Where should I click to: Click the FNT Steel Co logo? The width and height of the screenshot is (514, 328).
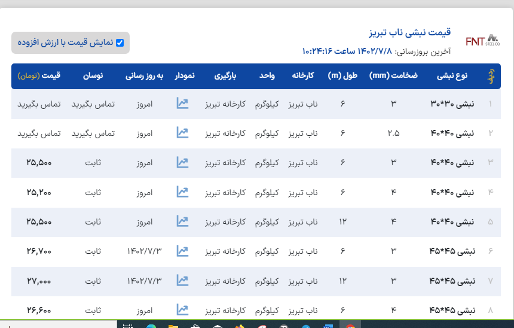482,41
